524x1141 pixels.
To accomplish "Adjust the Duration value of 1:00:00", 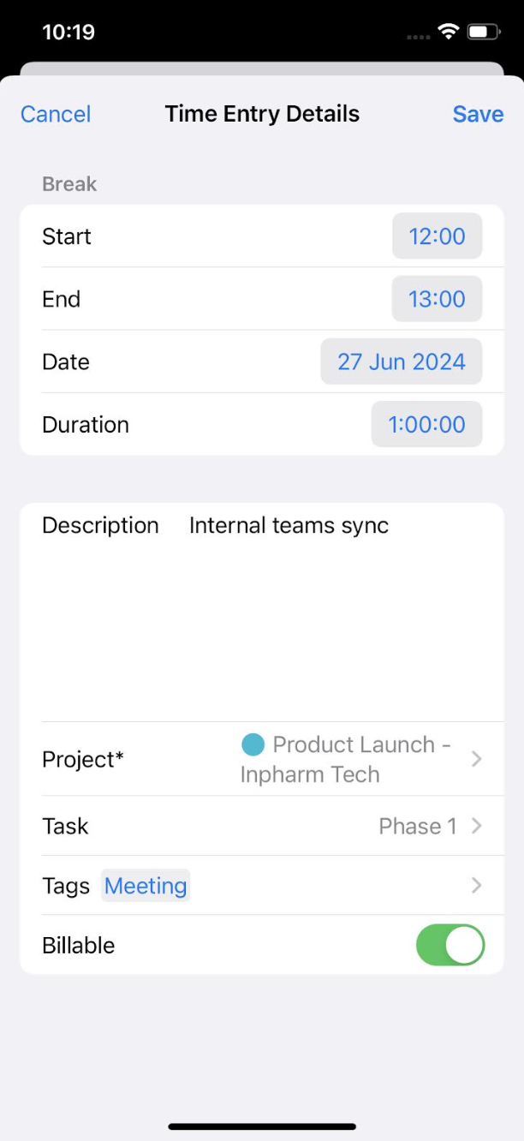I will [426, 424].
